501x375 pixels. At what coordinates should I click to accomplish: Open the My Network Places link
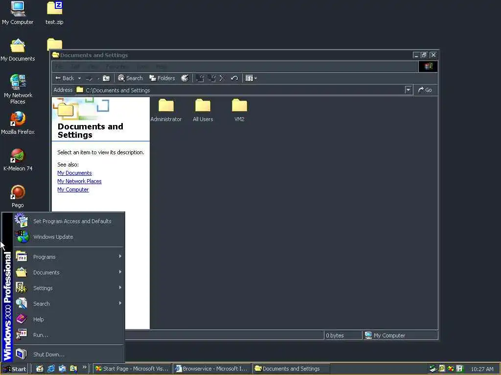(x=79, y=181)
